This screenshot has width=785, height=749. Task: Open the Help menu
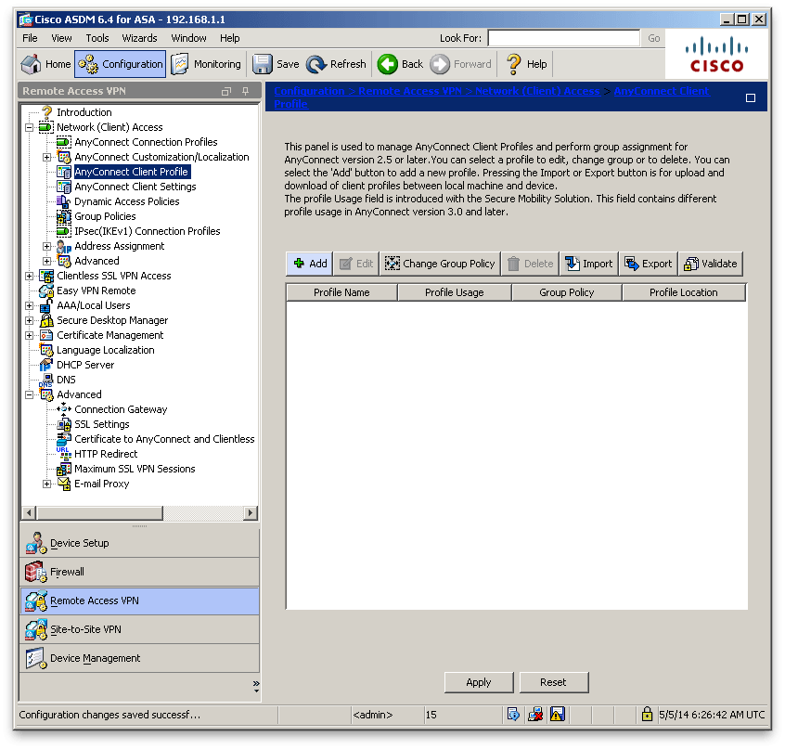tap(229, 38)
